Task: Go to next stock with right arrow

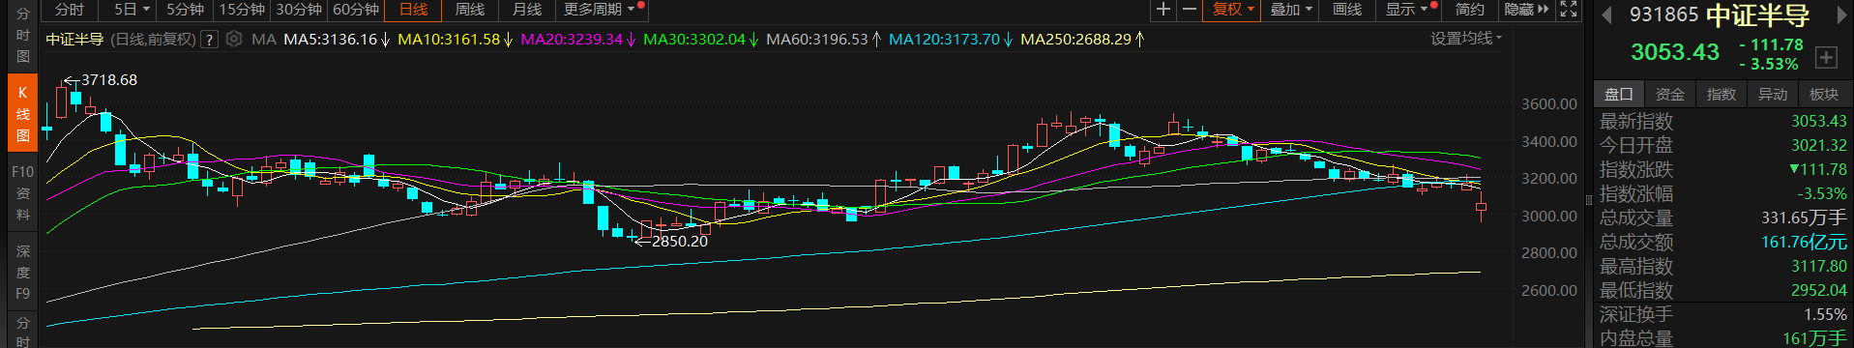Action: (1842, 14)
